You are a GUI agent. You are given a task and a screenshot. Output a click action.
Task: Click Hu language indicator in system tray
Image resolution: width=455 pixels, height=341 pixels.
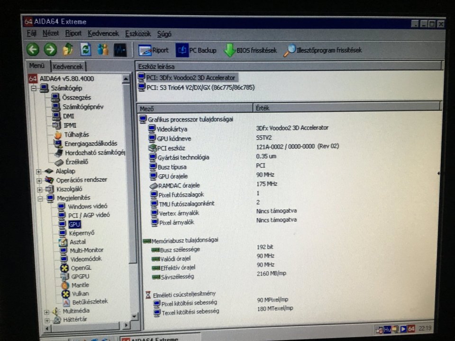point(387,330)
